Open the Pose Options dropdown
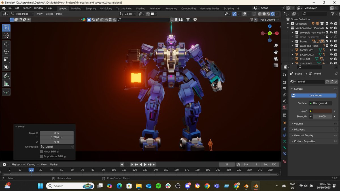The image size is (340, 191). pyautogui.click(x=269, y=20)
